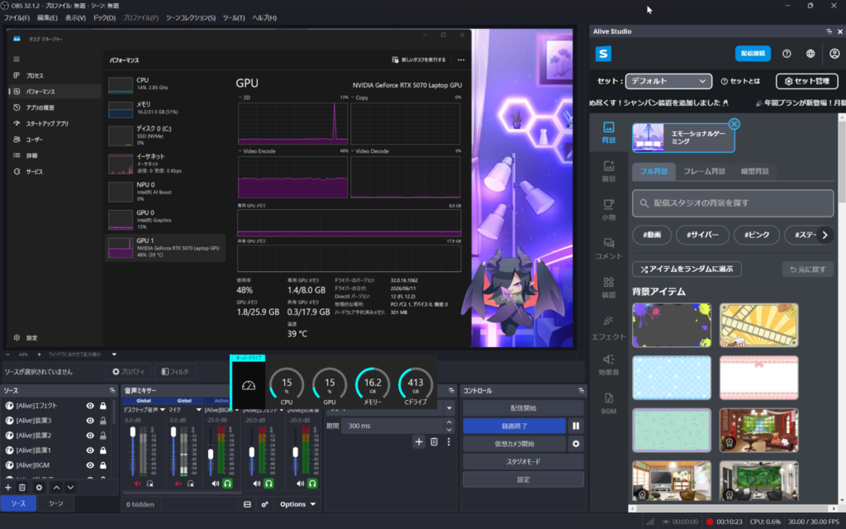Add a scene transition with plus
This screenshot has height=529, width=846.
(419, 442)
